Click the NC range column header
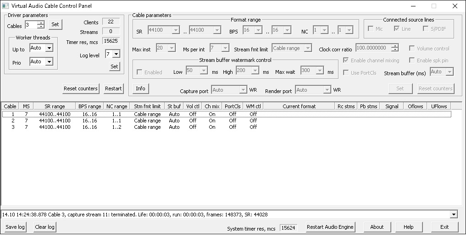 point(117,106)
